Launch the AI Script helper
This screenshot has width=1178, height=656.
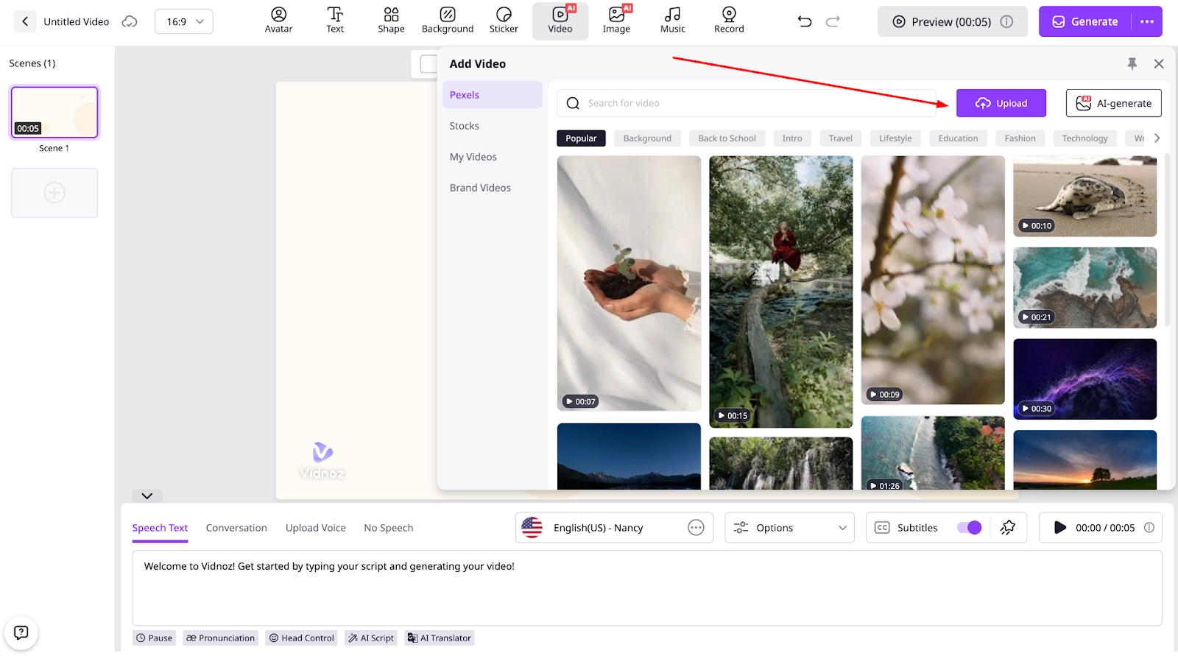tap(371, 638)
